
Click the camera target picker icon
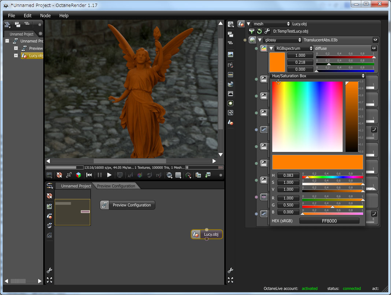click(159, 175)
